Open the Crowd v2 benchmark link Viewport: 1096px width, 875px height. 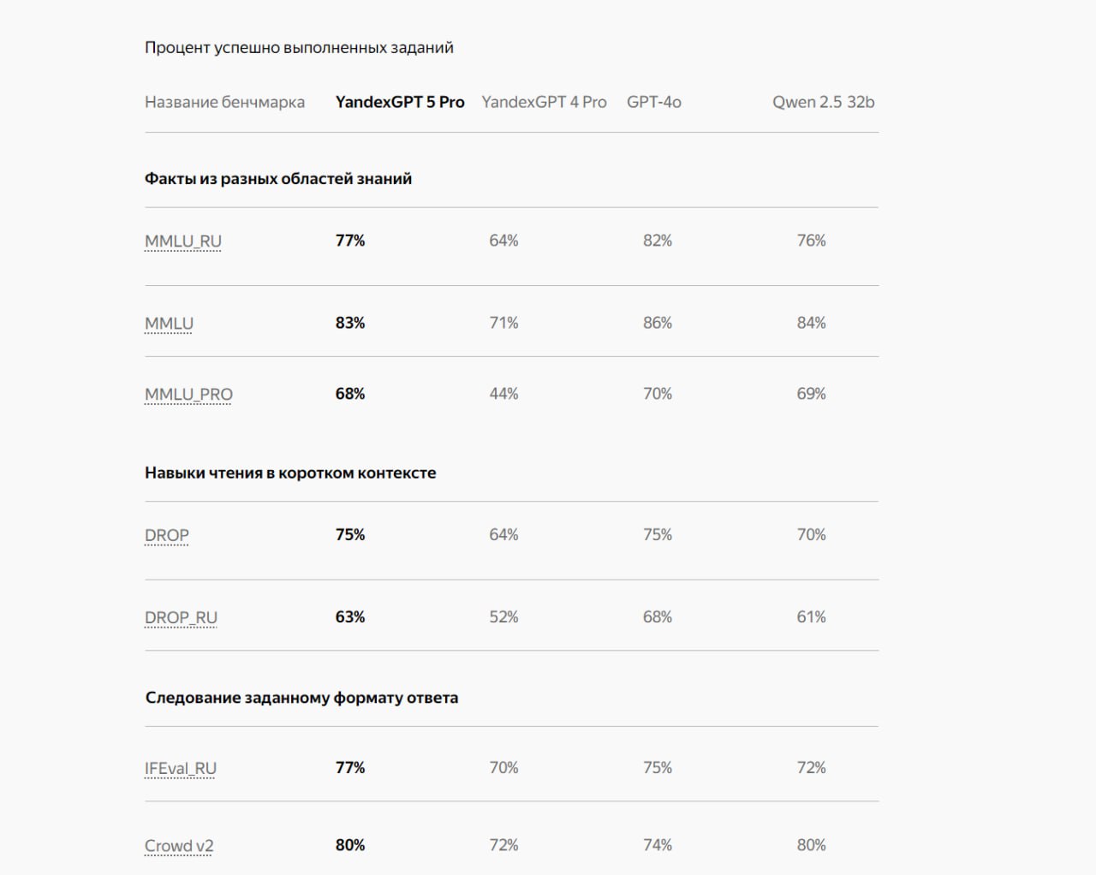click(x=179, y=846)
